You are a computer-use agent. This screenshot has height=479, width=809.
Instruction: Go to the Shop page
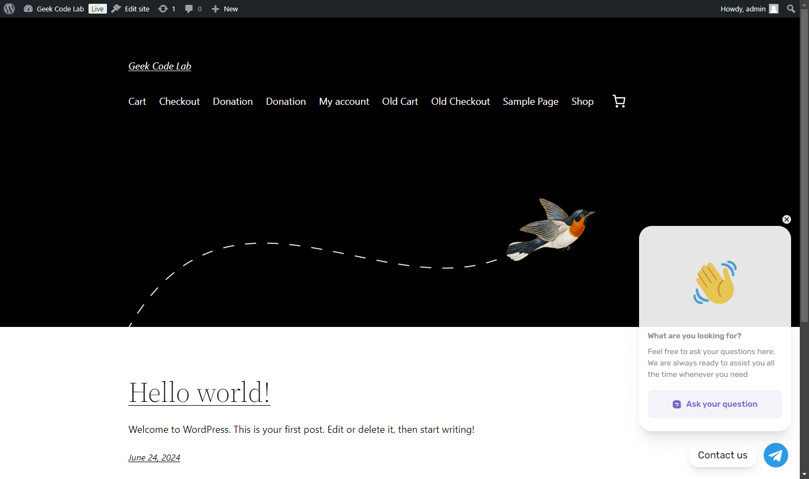[582, 102]
